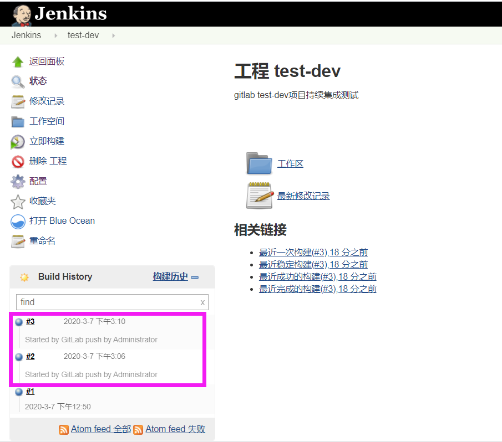Click the clock build-now icon

click(x=18, y=142)
